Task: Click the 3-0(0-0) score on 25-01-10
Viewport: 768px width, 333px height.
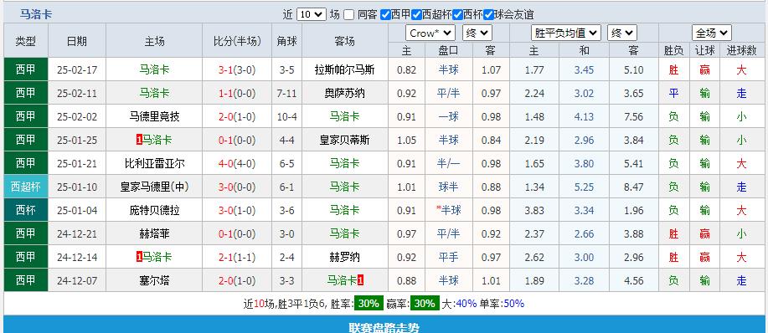Action: [x=237, y=187]
